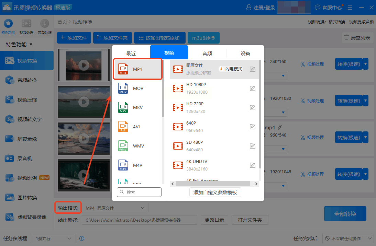Click left arrow of preset horizontal scrollbar
Screen dimensions: 376x246
pos(173,184)
